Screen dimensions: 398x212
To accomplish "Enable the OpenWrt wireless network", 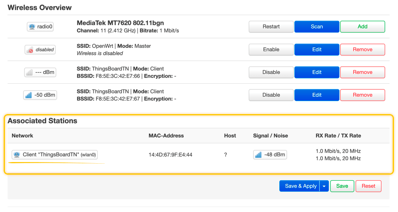I will (271, 50).
